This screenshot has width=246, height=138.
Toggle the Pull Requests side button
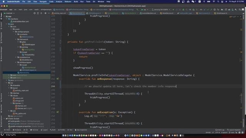click(1, 38)
